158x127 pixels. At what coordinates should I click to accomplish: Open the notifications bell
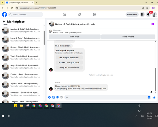148,15
